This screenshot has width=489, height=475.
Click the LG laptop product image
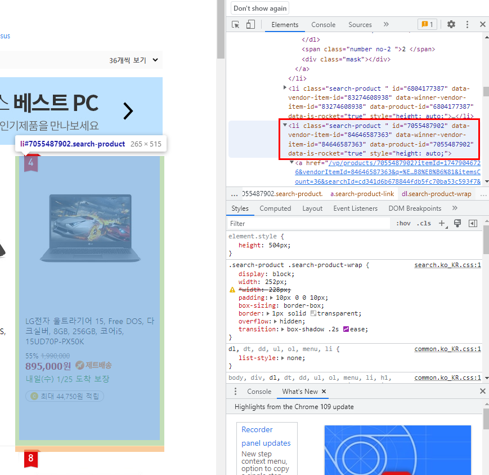90,228
